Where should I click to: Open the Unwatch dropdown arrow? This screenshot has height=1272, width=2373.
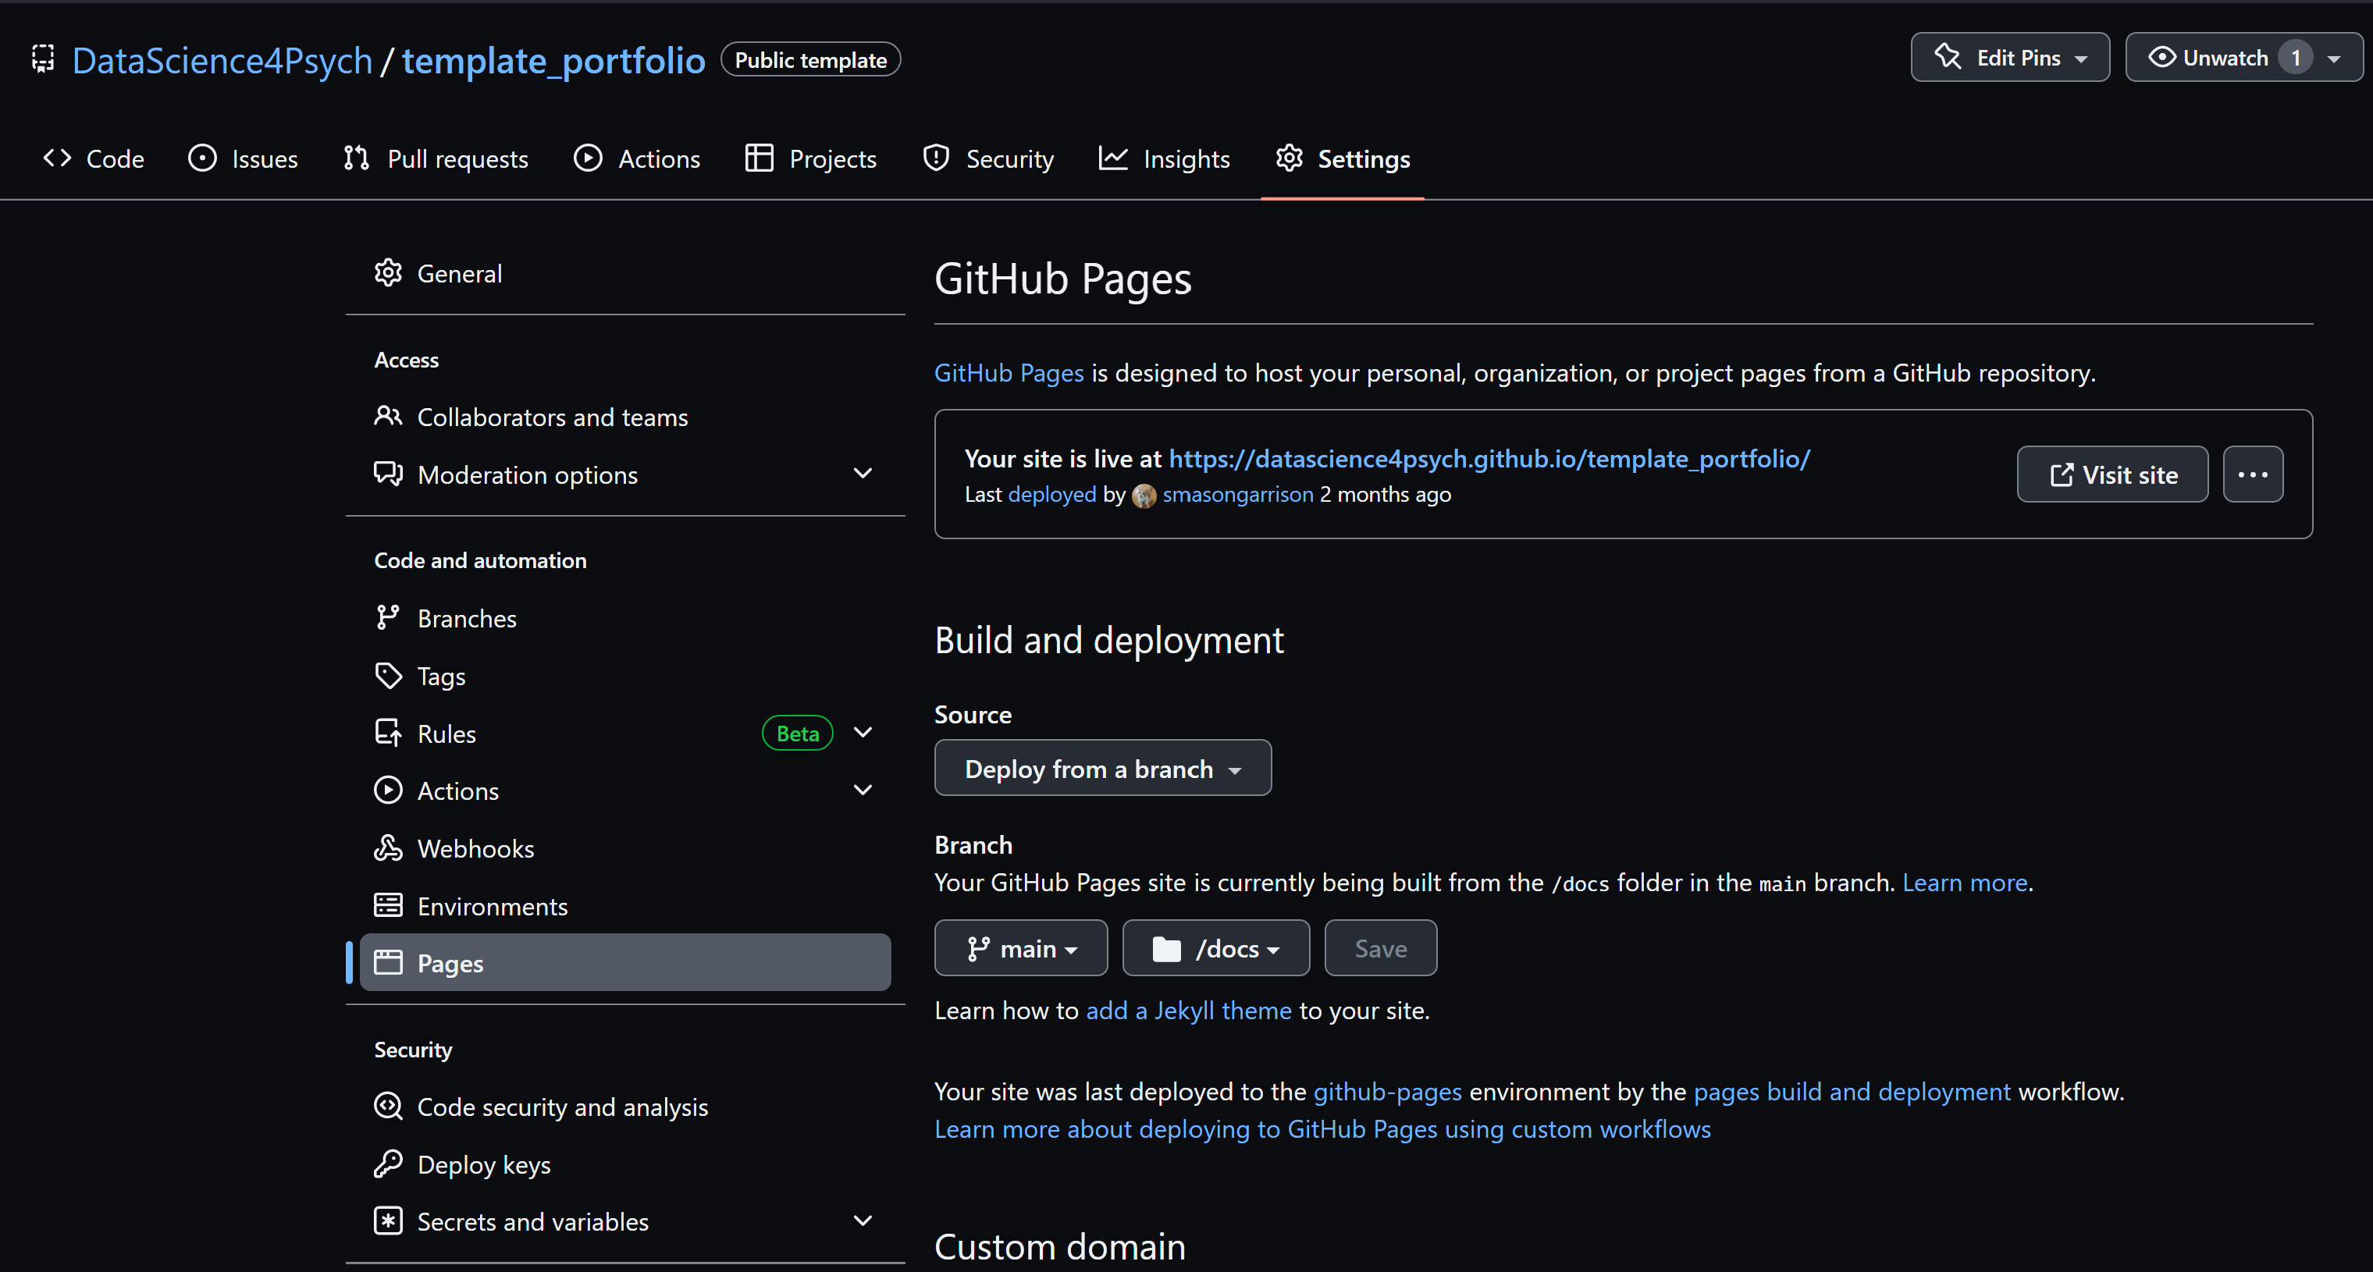point(2333,58)
